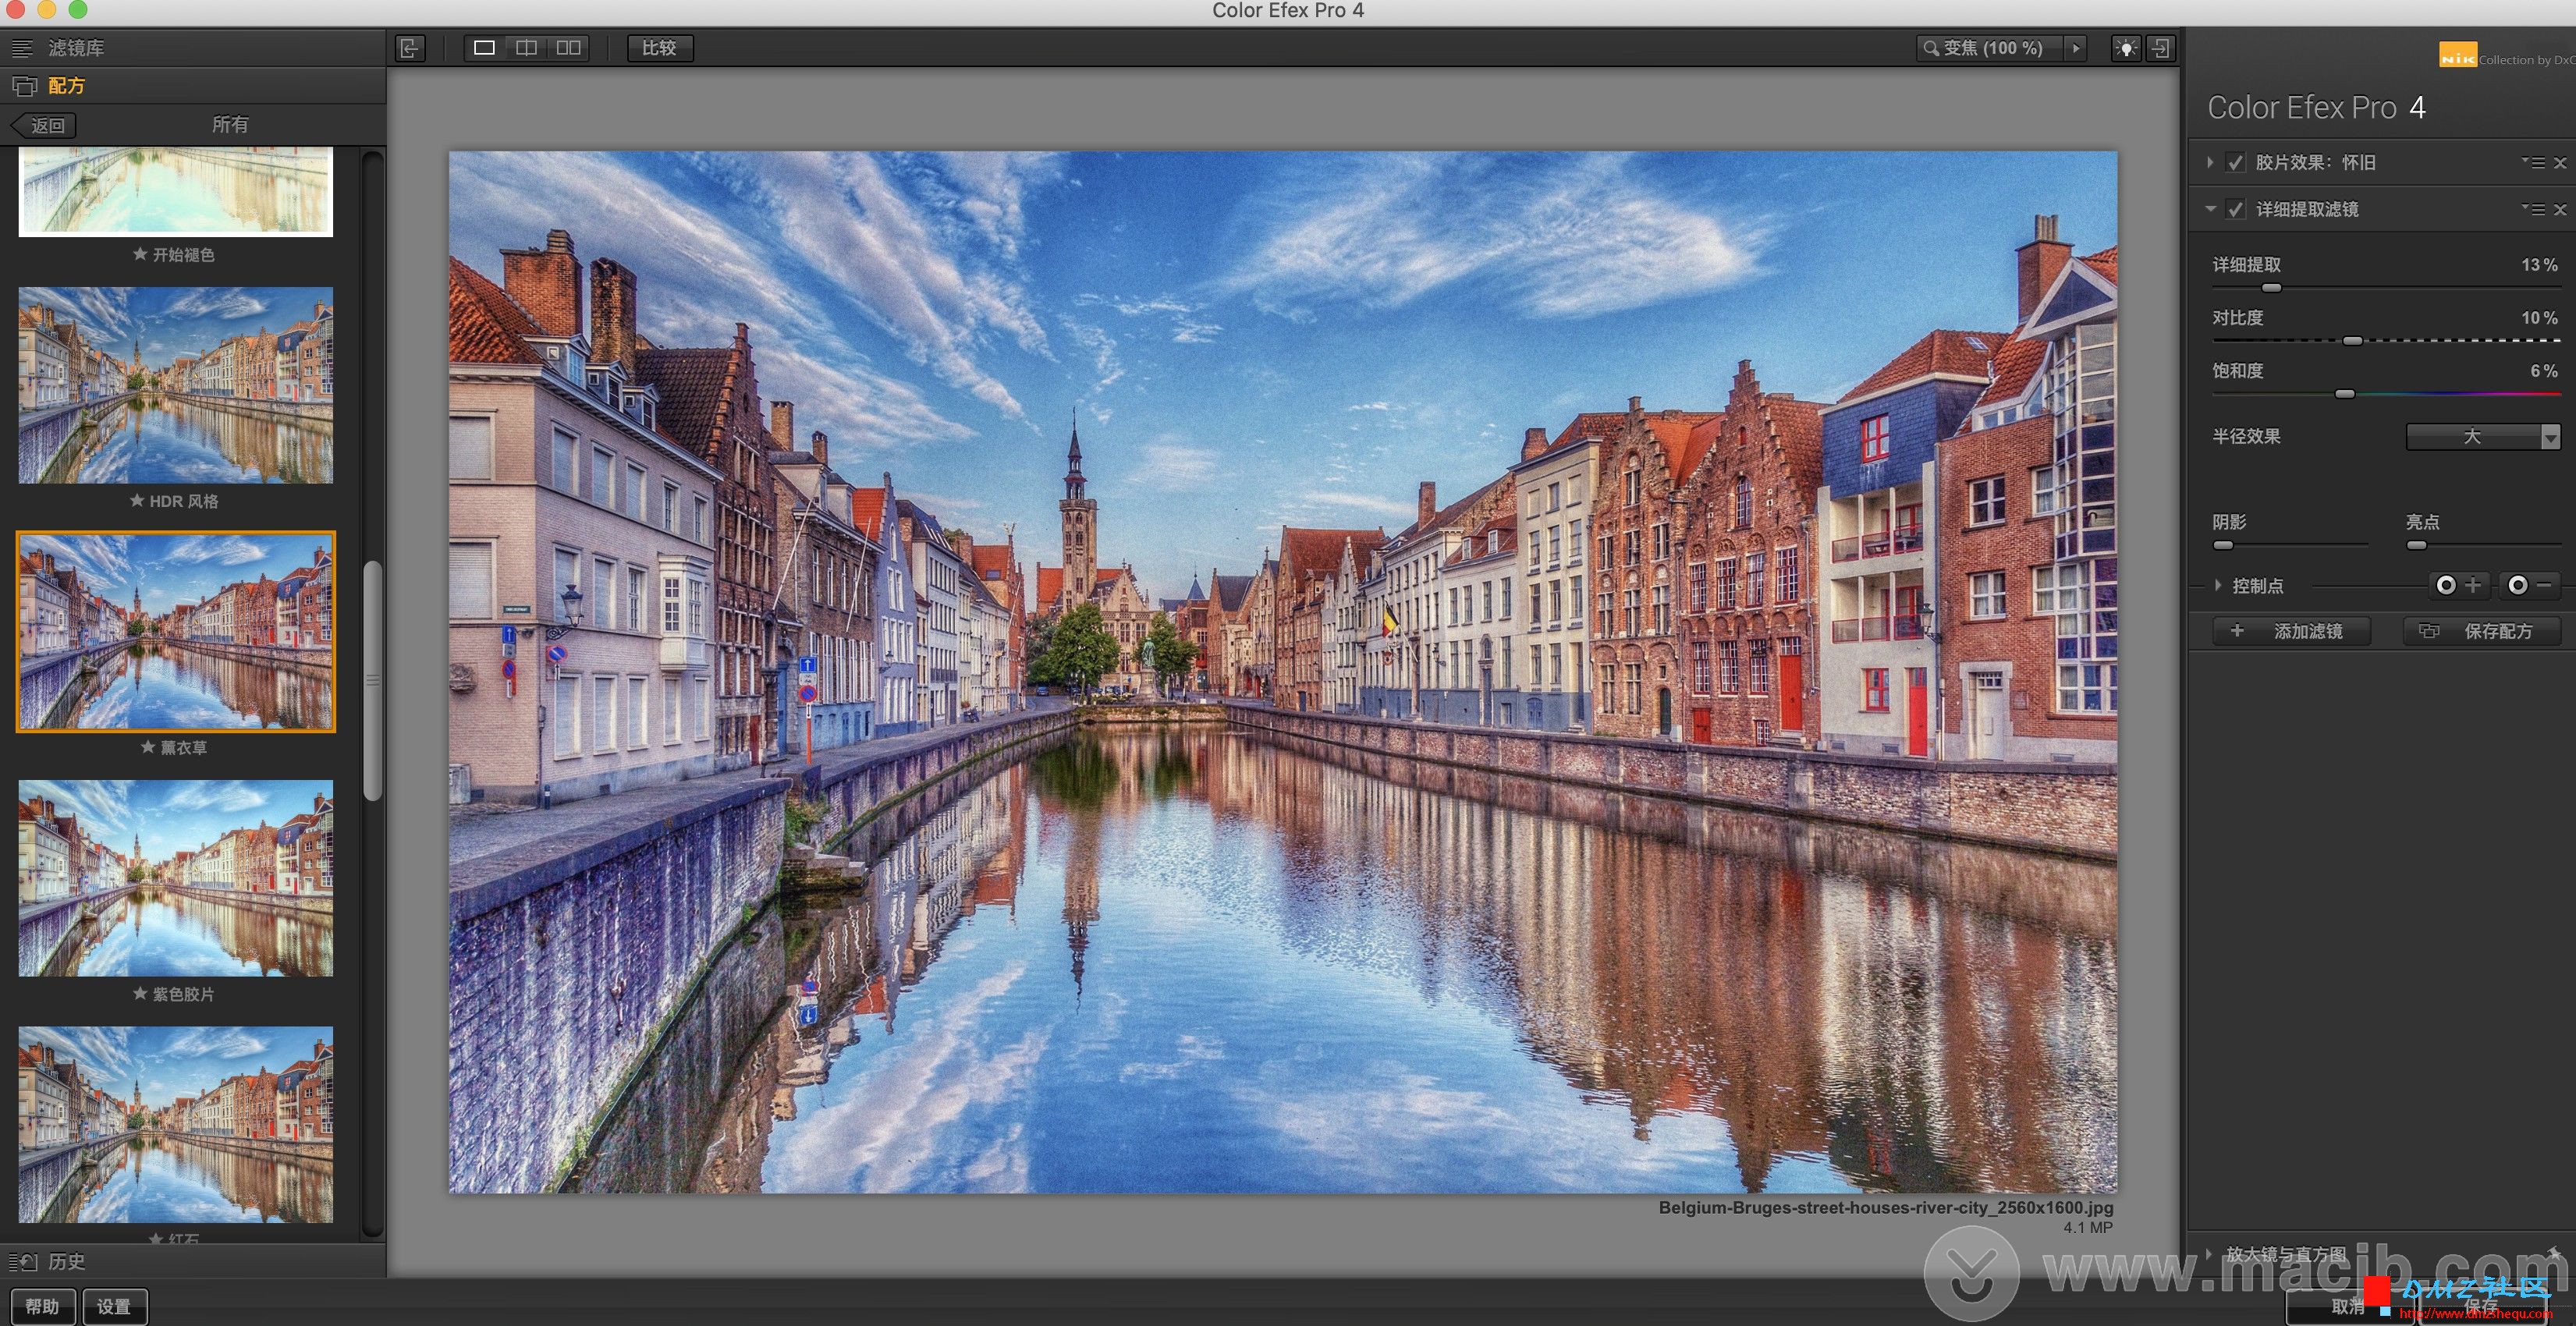This screenshot has width=2576, height=1326.
Task: Click the 6 % saturation value
Action: point(2544,370)
